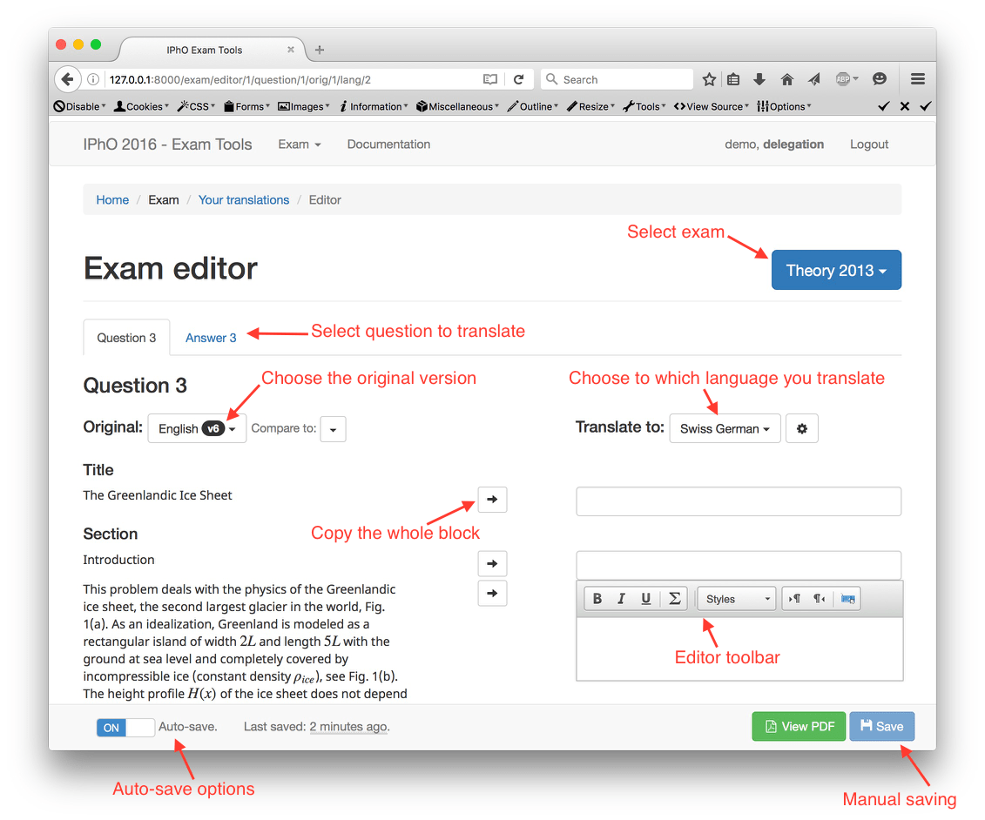The image size is (985, 820).
Task: Copy the Introduction section using the arrow button
Action: coord(492,563)
